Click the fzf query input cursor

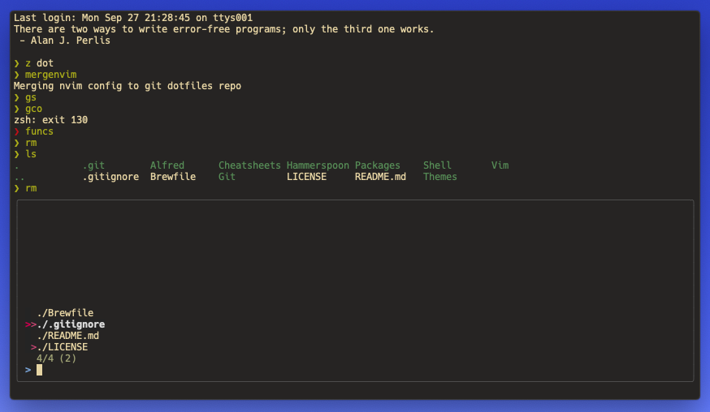(x=39, y=370)
